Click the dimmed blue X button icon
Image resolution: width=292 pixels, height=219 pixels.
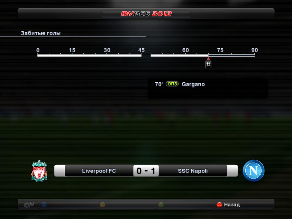(44, 205)
